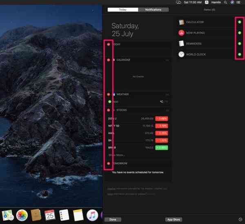Open Music from the Dock
245x224 pixels.
[x=92, y=215]
